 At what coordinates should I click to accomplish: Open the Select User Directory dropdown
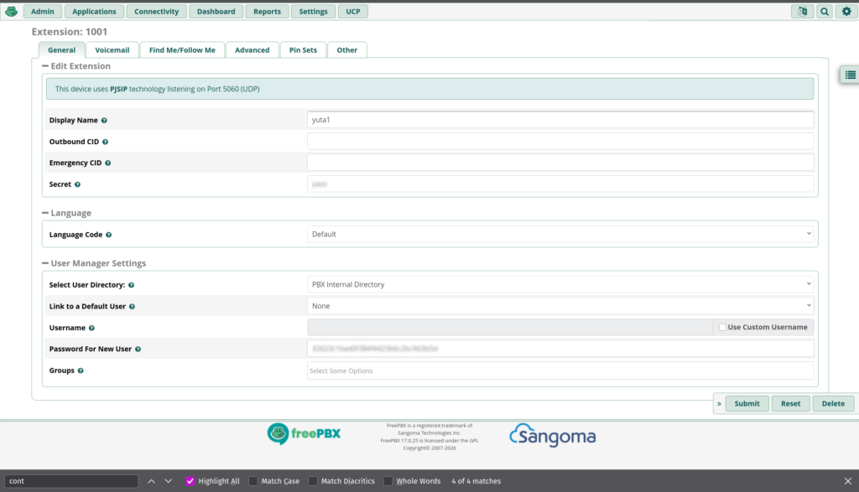point(560,284)
